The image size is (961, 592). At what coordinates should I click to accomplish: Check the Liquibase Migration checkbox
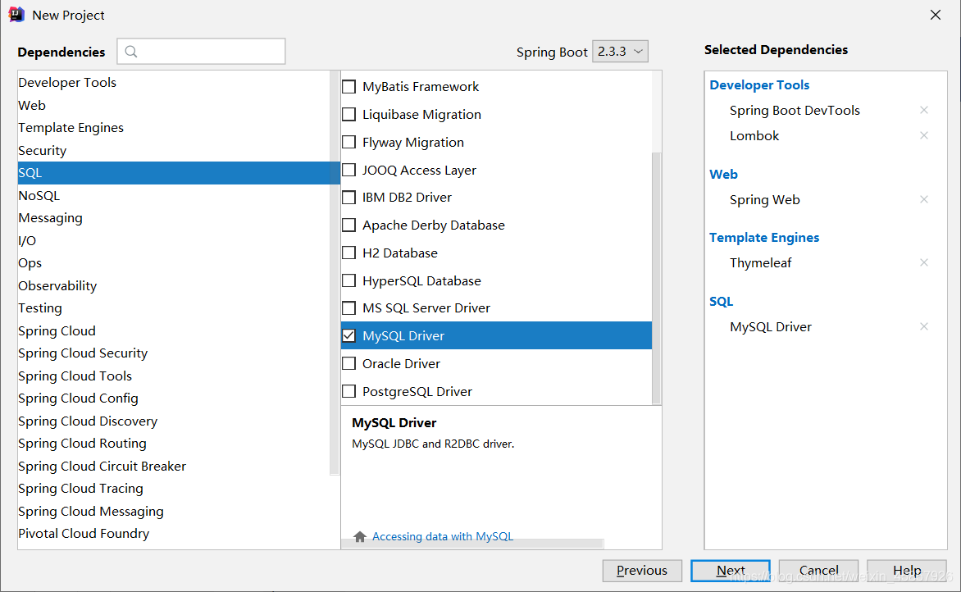(348, 115)
